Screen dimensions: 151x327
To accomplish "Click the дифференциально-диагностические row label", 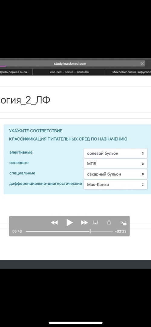I will pos(45,184).
